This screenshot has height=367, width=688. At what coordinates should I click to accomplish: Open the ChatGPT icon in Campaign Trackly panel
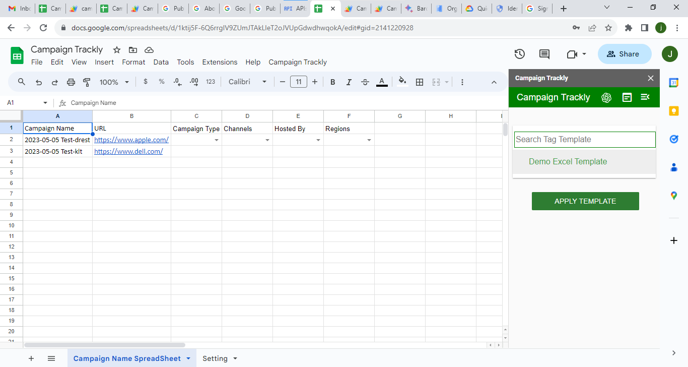pos(606,97)
